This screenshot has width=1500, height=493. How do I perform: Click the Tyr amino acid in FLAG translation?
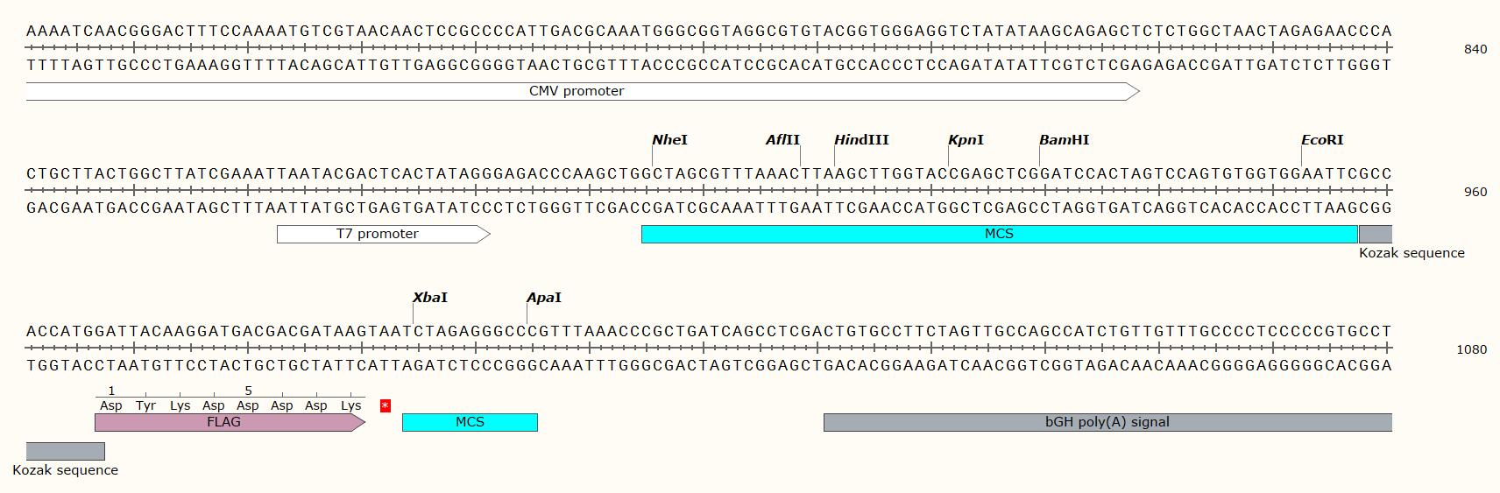(145, 405)
